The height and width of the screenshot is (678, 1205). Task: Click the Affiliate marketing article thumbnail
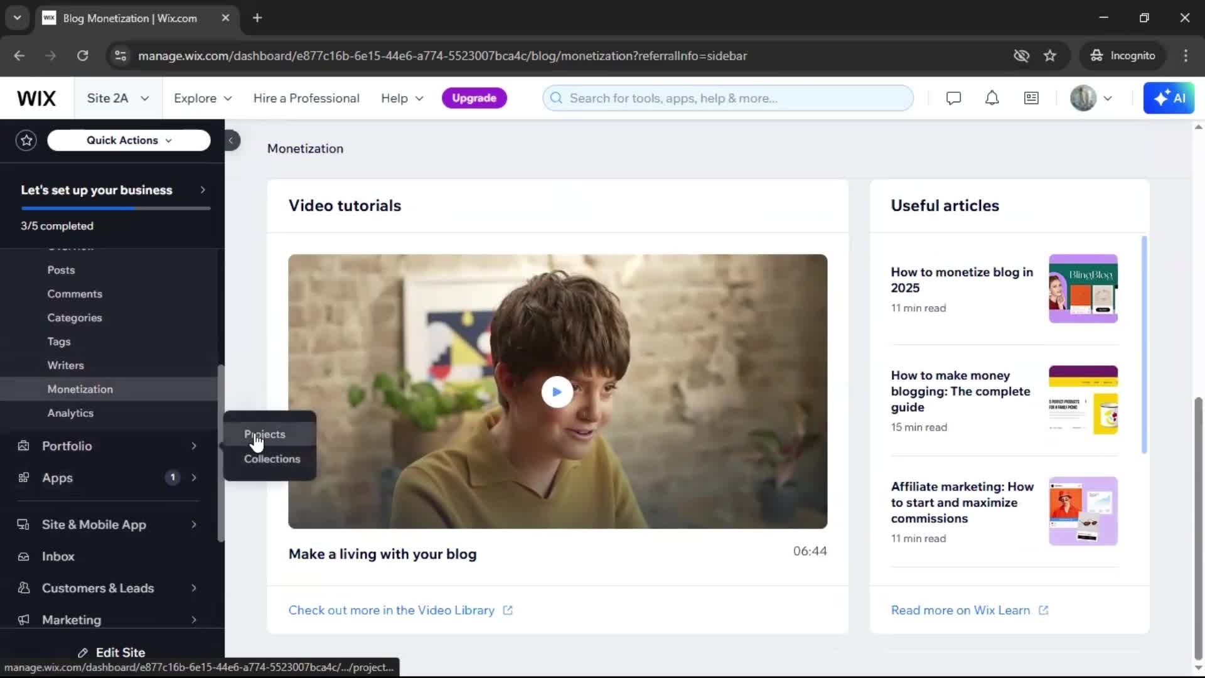click(1083, 511)
